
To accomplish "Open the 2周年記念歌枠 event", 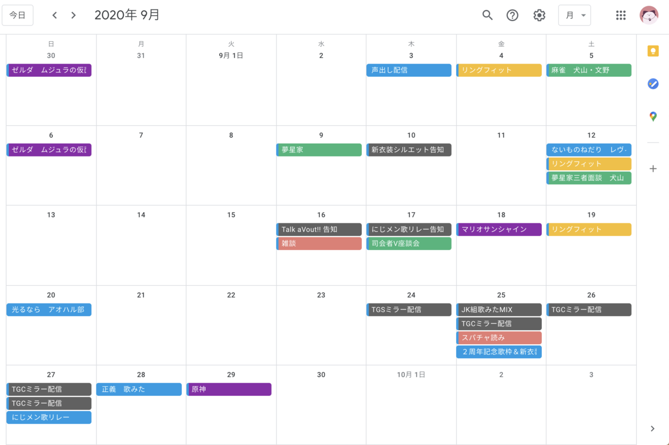I will pos(499,351).
